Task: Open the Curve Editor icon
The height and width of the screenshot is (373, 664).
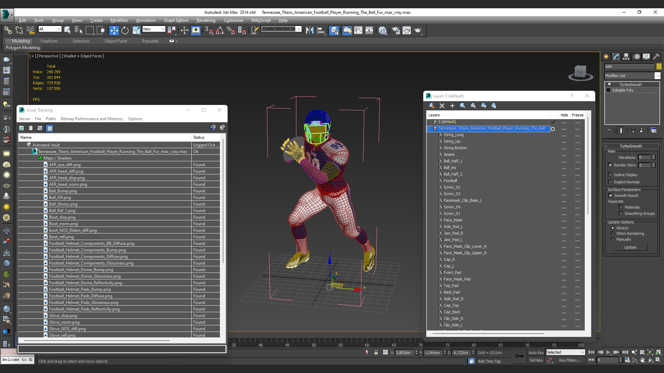Action: 358,30
